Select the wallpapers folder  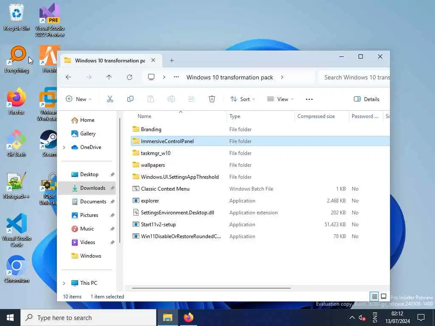click(260, 165)
